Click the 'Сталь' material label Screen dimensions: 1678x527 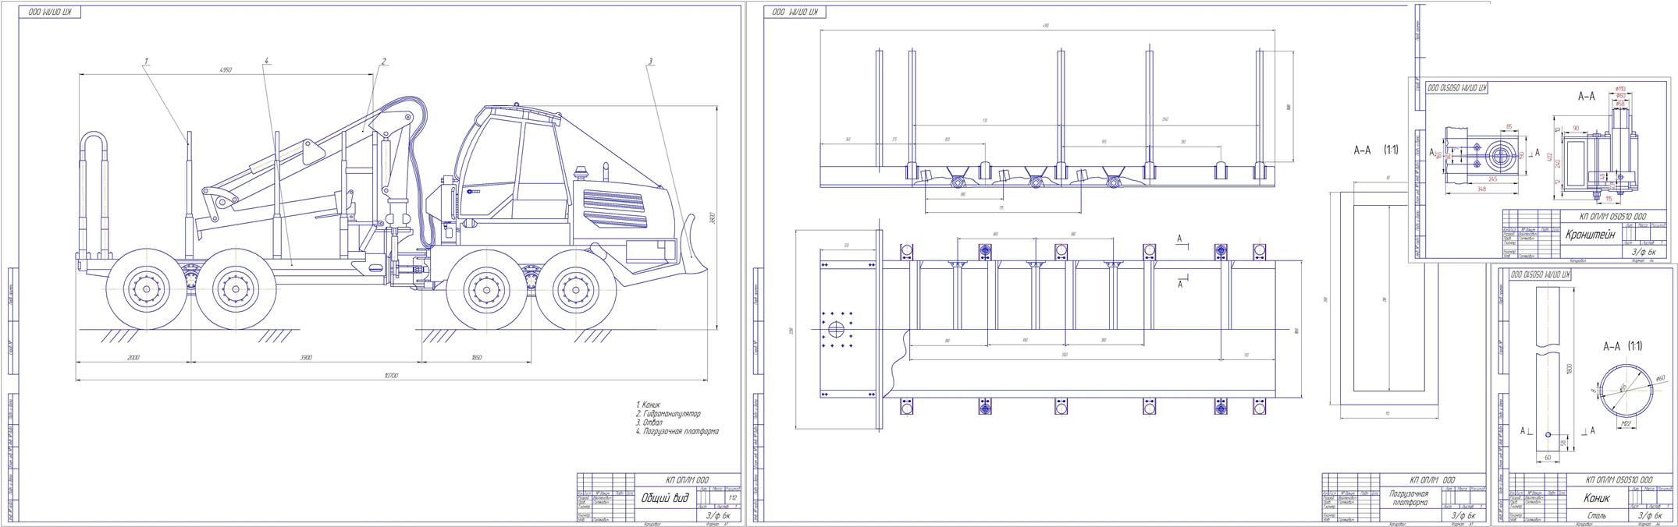[1595, 515]
